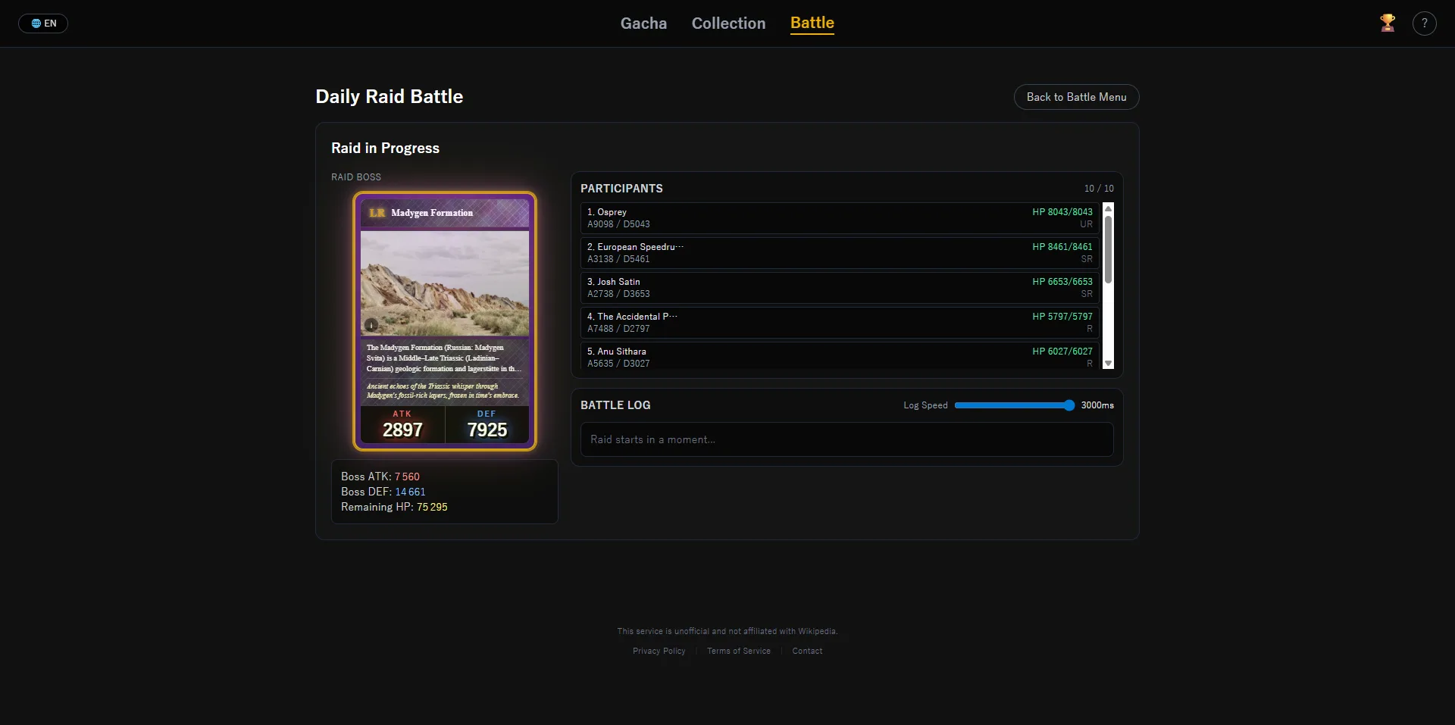
Task: Click the Log Speed slider handle
Action: 1069,405
